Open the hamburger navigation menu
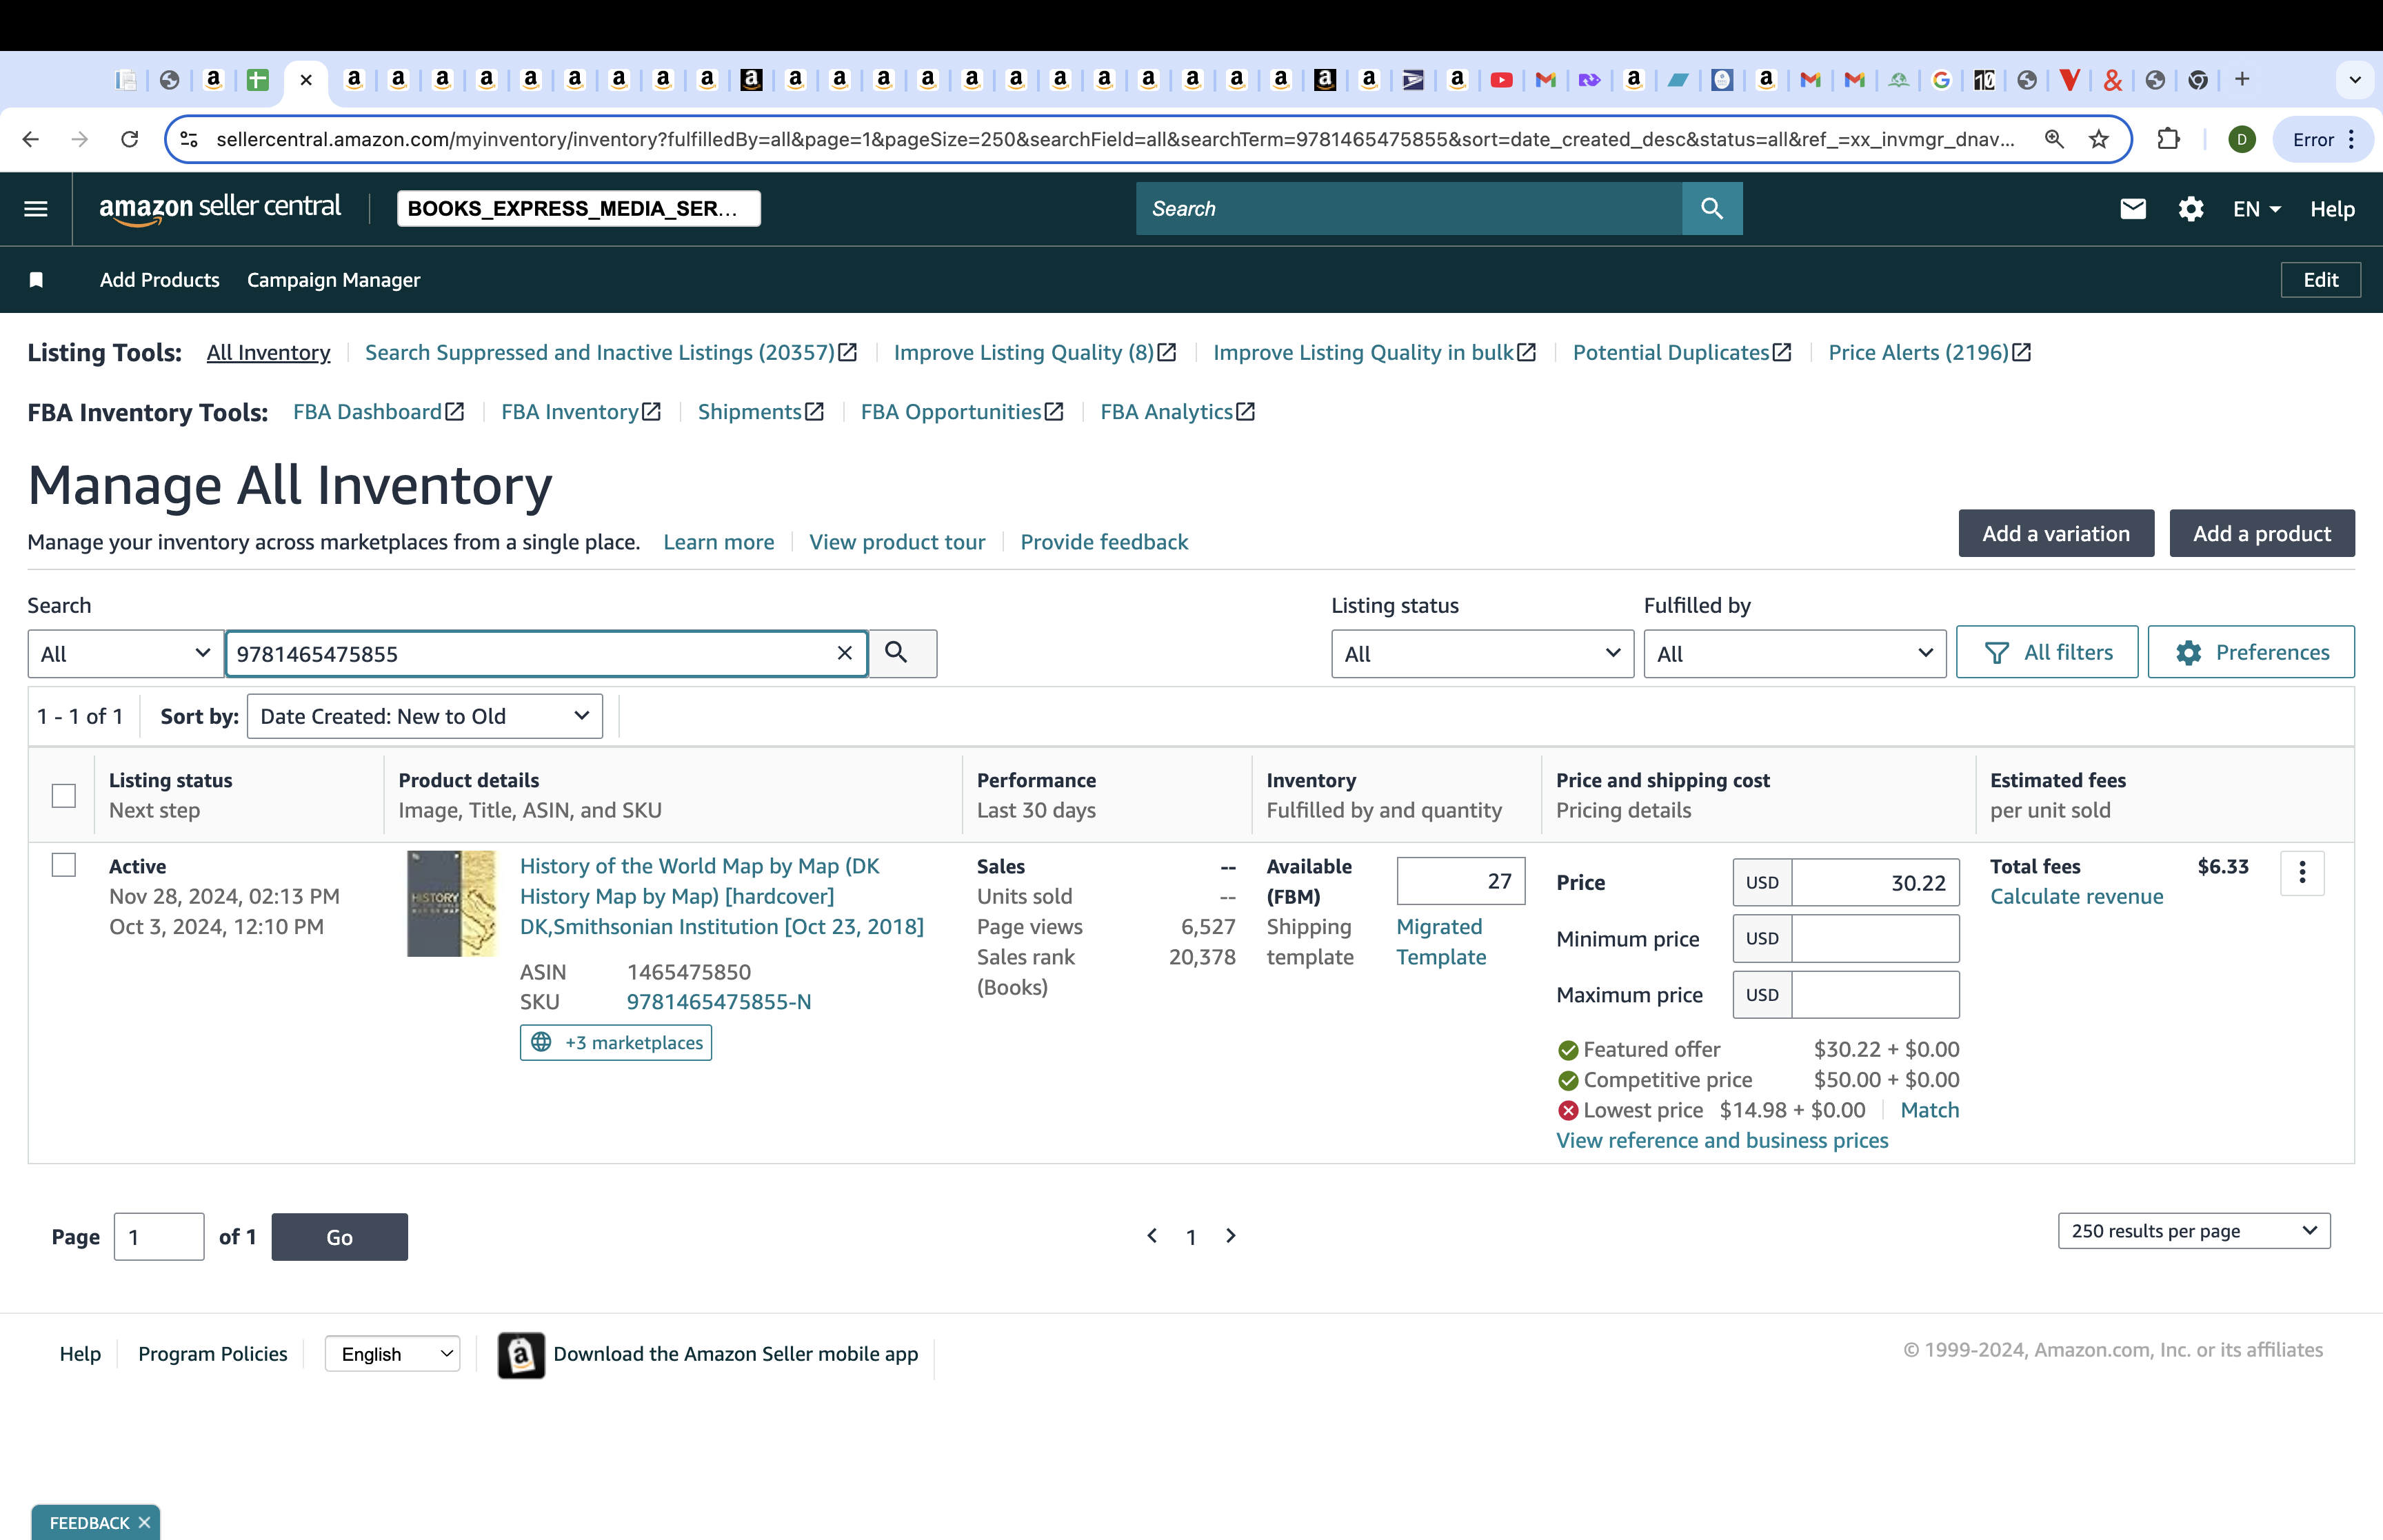Screen dimensions: 2383x1540 (x=36, y=209)
